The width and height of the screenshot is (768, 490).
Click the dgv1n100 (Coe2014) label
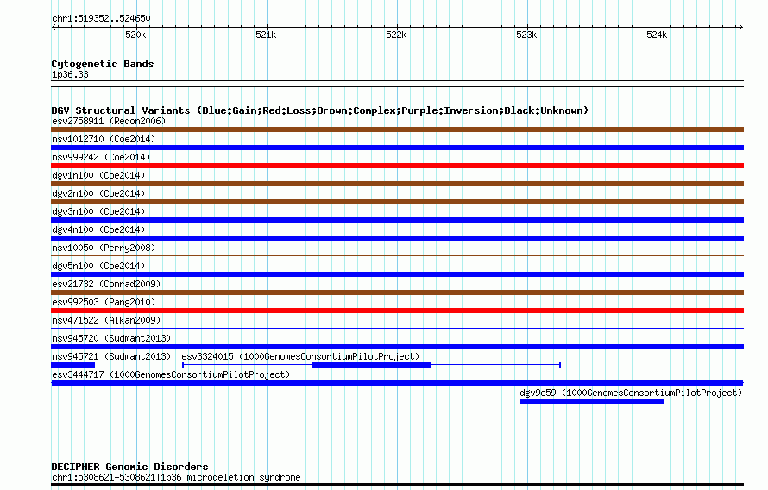[x=98, y=175]
